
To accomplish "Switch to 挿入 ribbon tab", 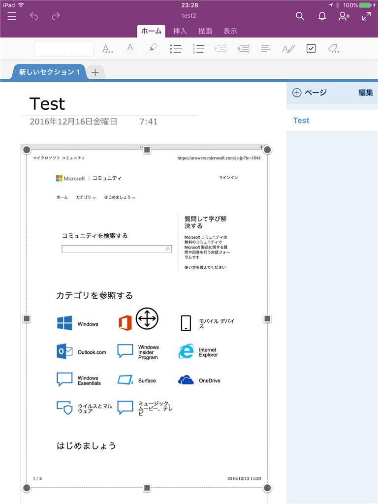I will click(180, 31).
